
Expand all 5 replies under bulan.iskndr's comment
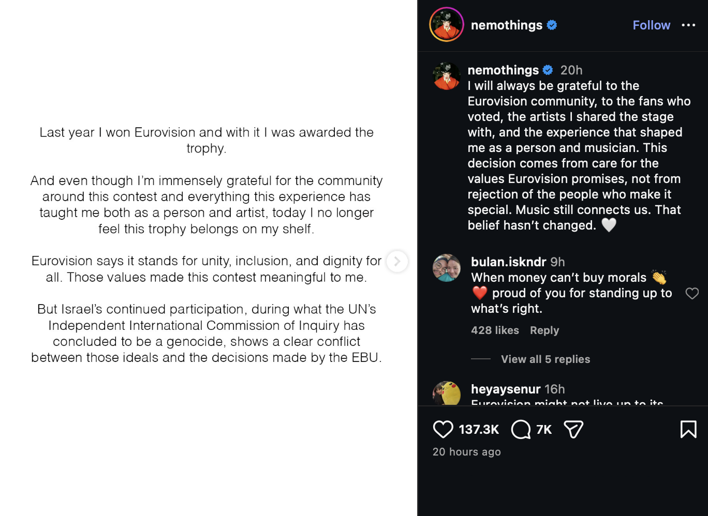click(x=545, y=359)
